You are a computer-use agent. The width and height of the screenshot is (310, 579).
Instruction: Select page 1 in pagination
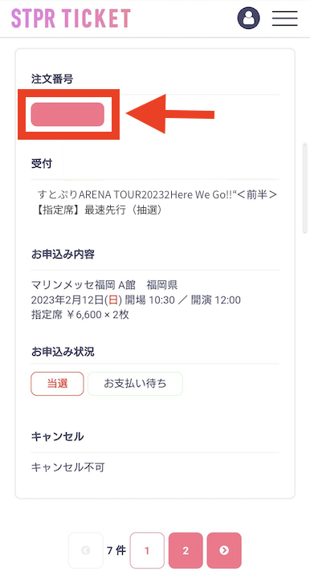[x=147, y=551]
